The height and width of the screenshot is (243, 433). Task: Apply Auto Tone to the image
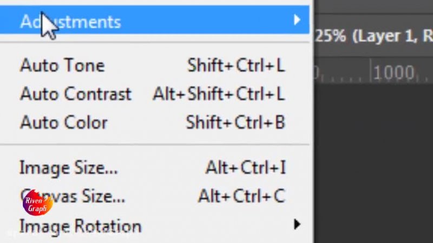click(62, 65)
